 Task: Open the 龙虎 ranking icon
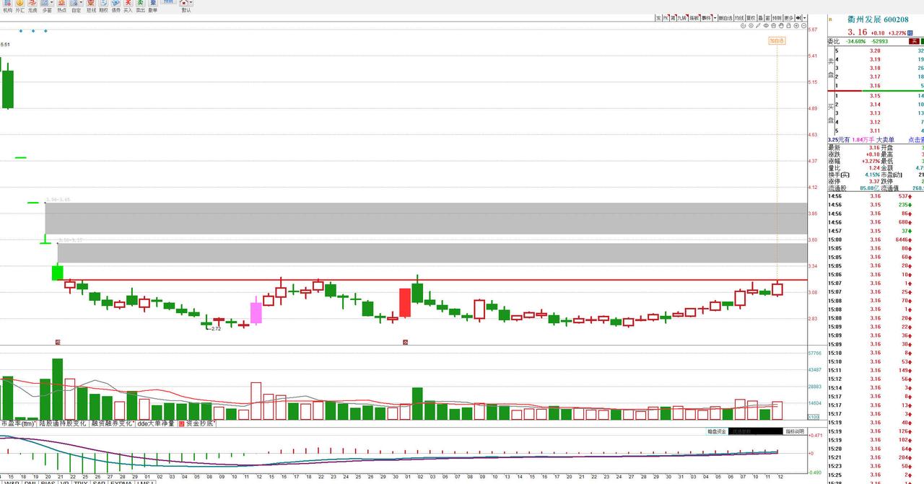pos(32,6)
